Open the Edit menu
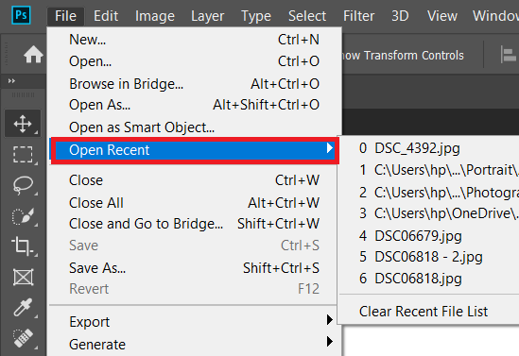 pos(106,16)
